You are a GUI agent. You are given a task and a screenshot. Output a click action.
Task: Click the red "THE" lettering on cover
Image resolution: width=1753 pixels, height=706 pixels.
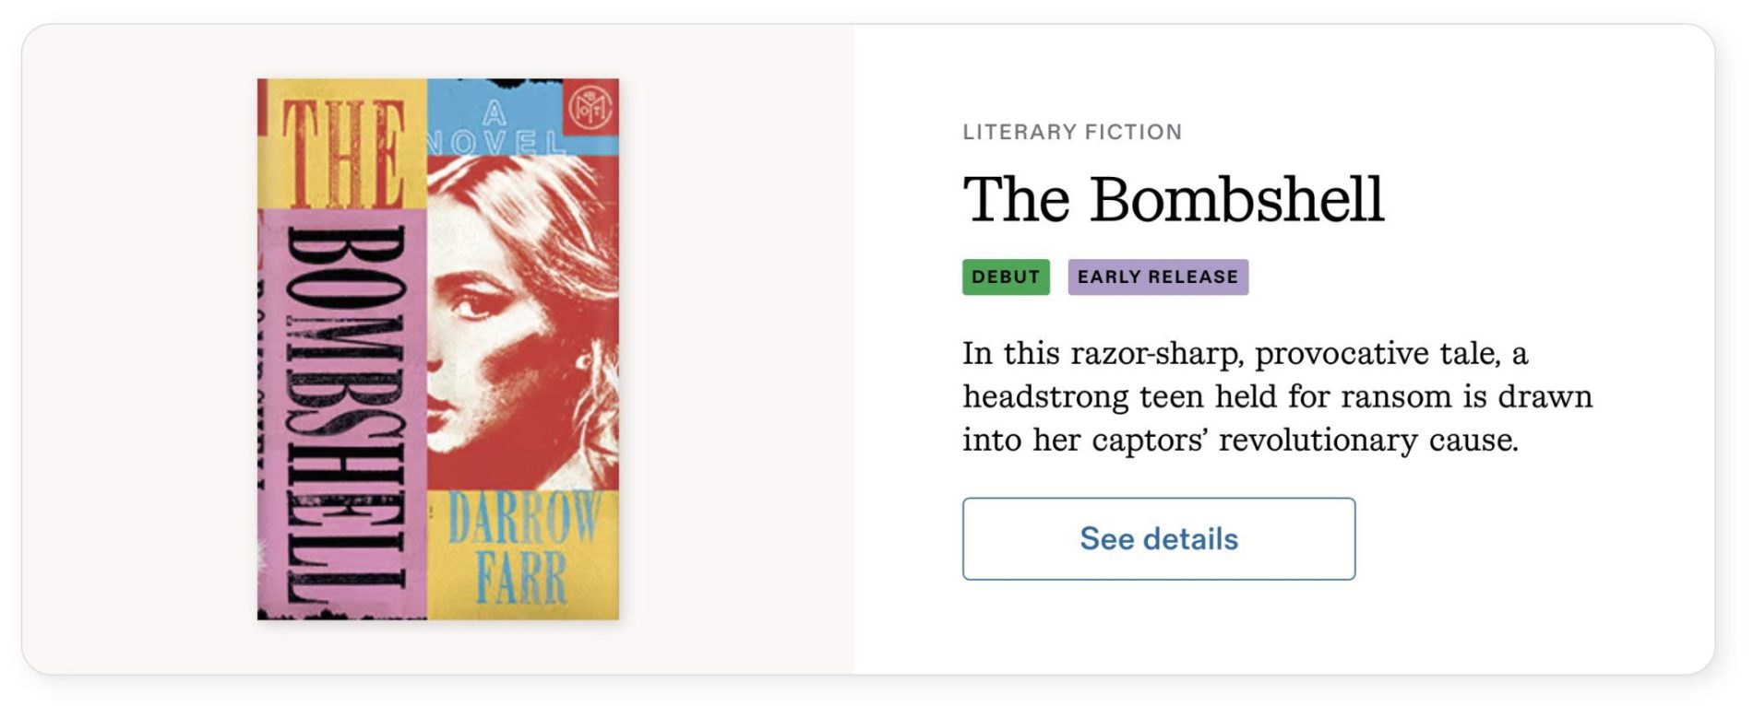click(342, 152)
